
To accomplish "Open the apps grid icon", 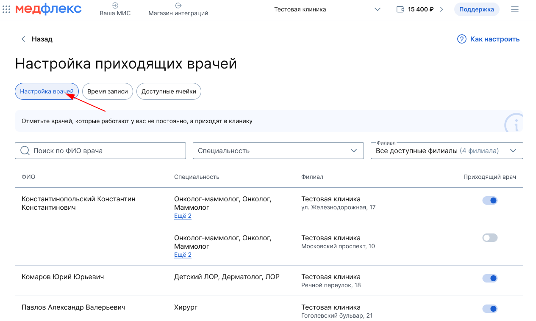I will click(x=6, y=9).
